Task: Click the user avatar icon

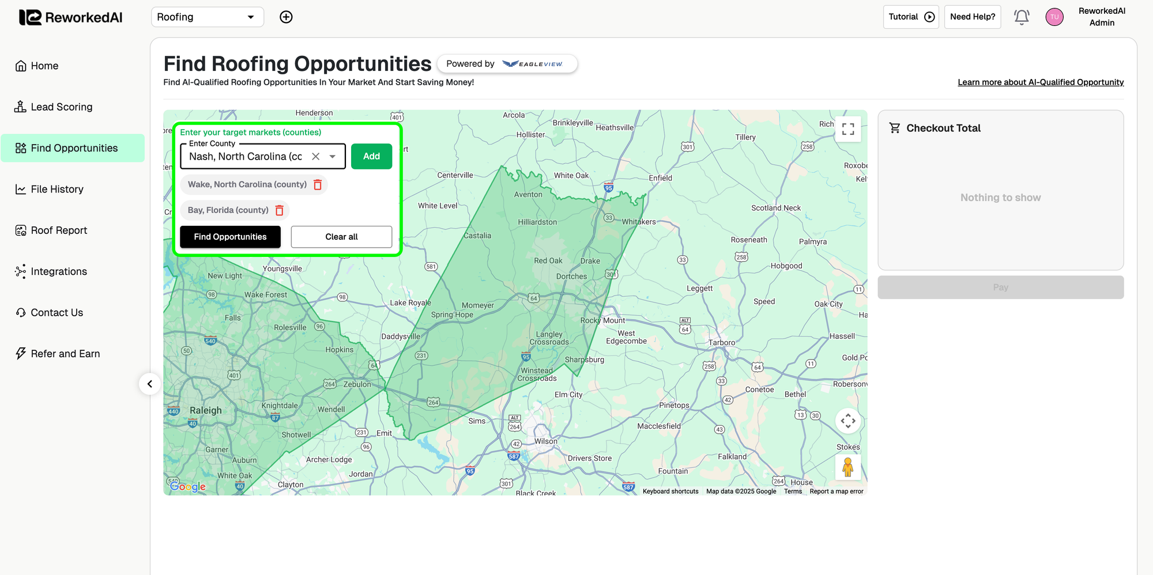Action: click(1054, 17)
